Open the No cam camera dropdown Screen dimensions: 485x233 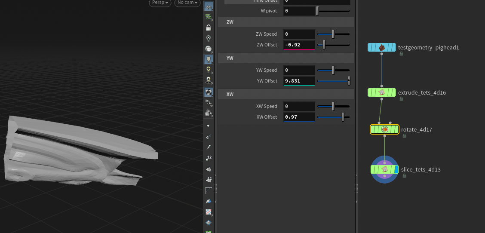[x=187, y=3]
